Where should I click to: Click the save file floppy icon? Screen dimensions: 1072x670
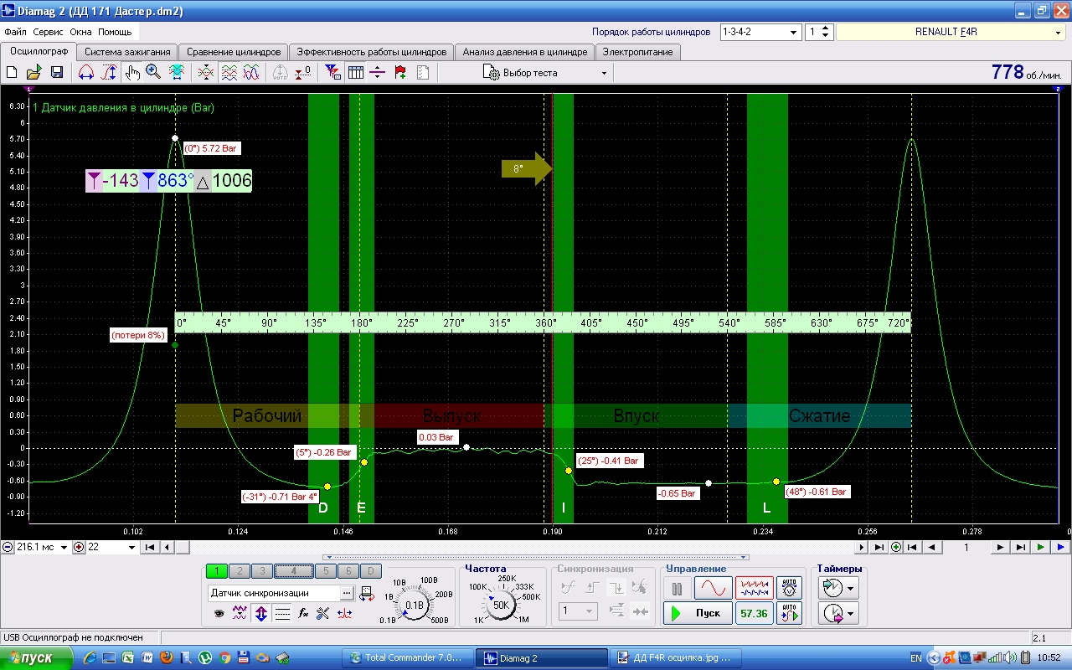click(x=57, y=73)
